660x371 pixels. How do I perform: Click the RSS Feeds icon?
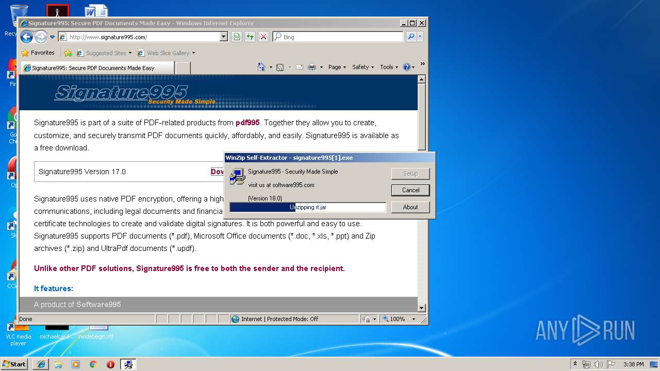coord(280,67)
